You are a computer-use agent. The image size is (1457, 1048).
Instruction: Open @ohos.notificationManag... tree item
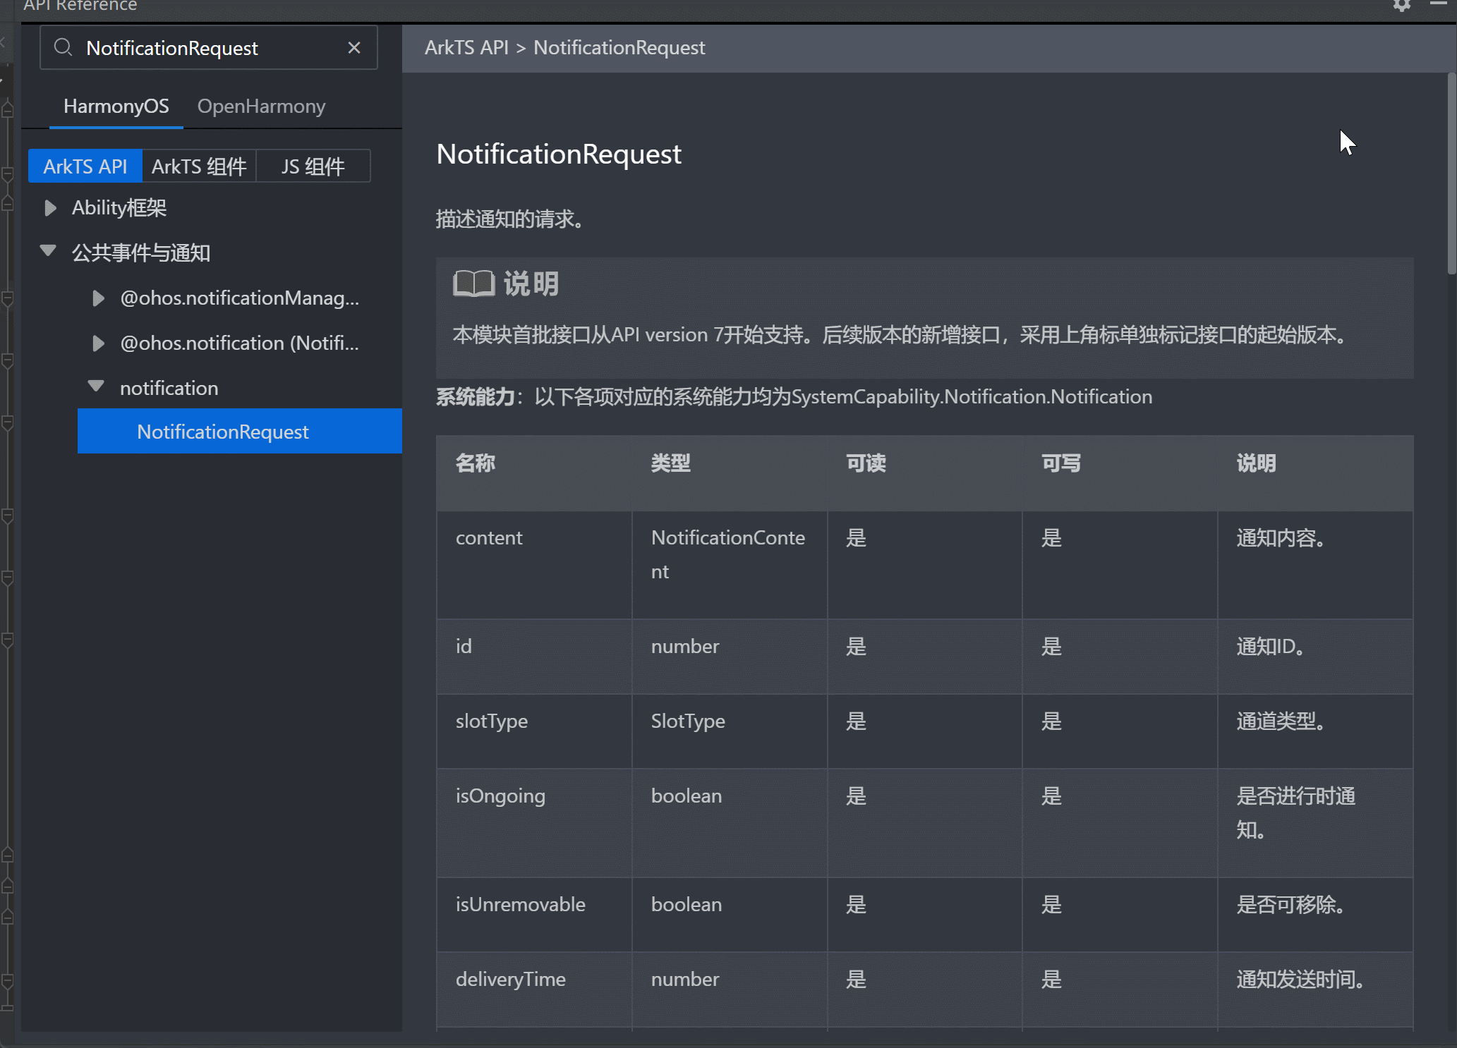click(x=240, y=298)
